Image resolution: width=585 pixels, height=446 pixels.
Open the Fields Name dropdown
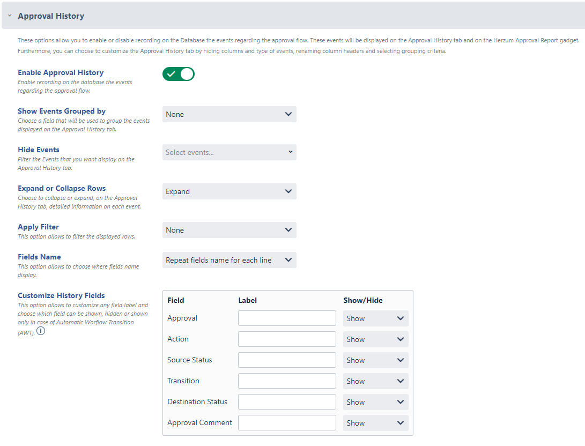click(x=229, y=260)
